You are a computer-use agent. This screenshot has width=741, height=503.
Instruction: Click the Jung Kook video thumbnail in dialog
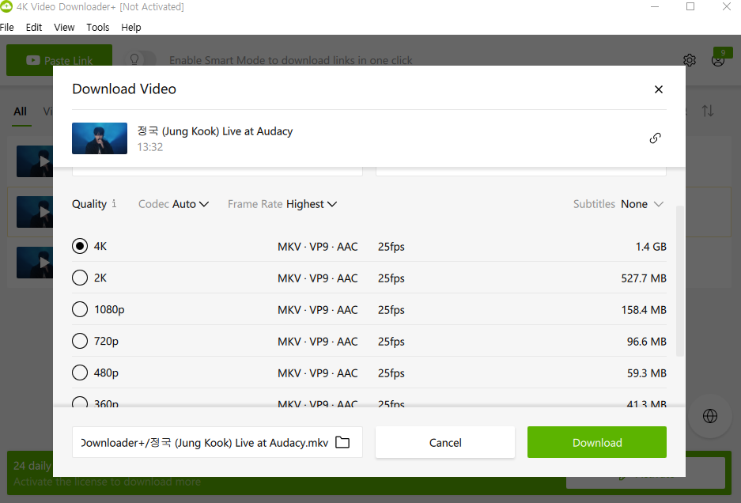100,138
